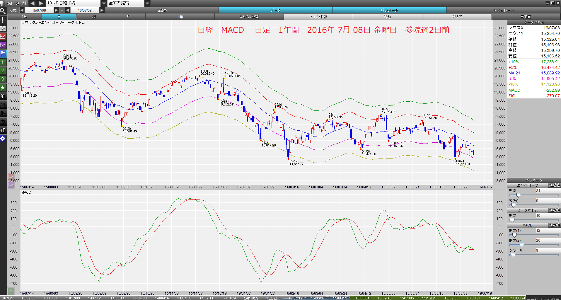
Task: Toggle green preset button 3
Action: click(3, 79)
